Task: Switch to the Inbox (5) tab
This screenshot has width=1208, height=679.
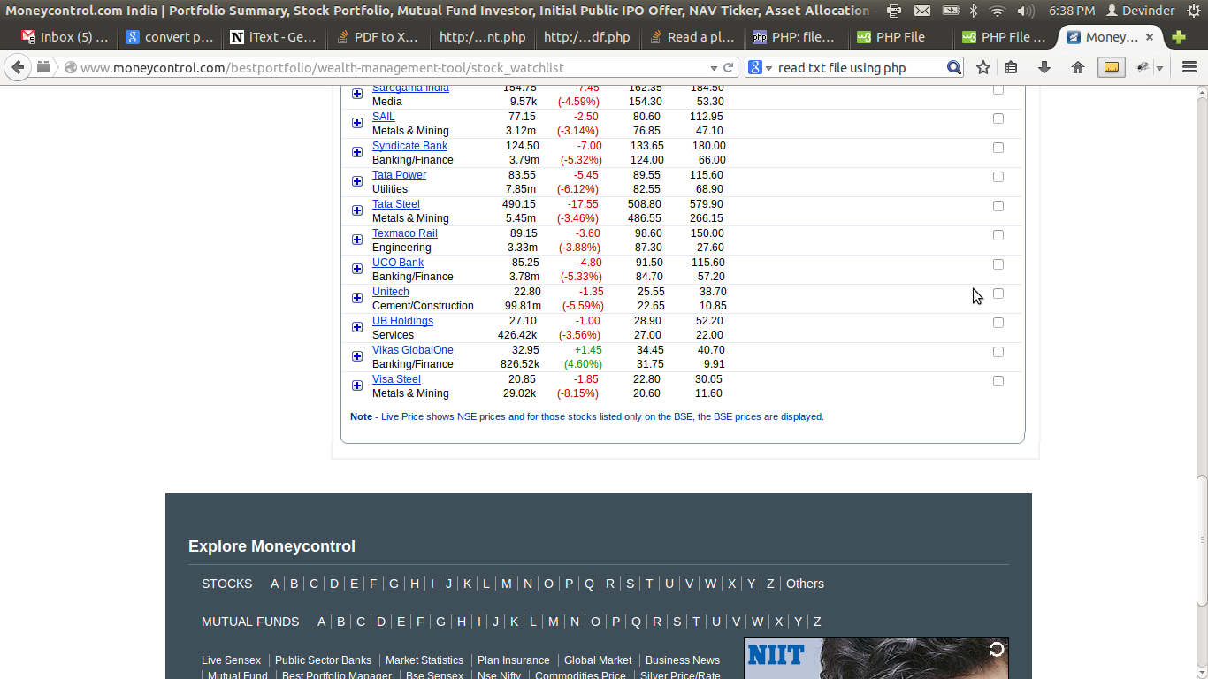Action: 65,37
